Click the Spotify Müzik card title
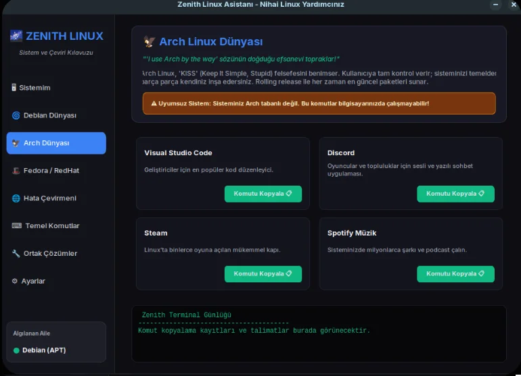 pyautogui.click(x=352, y=233)
